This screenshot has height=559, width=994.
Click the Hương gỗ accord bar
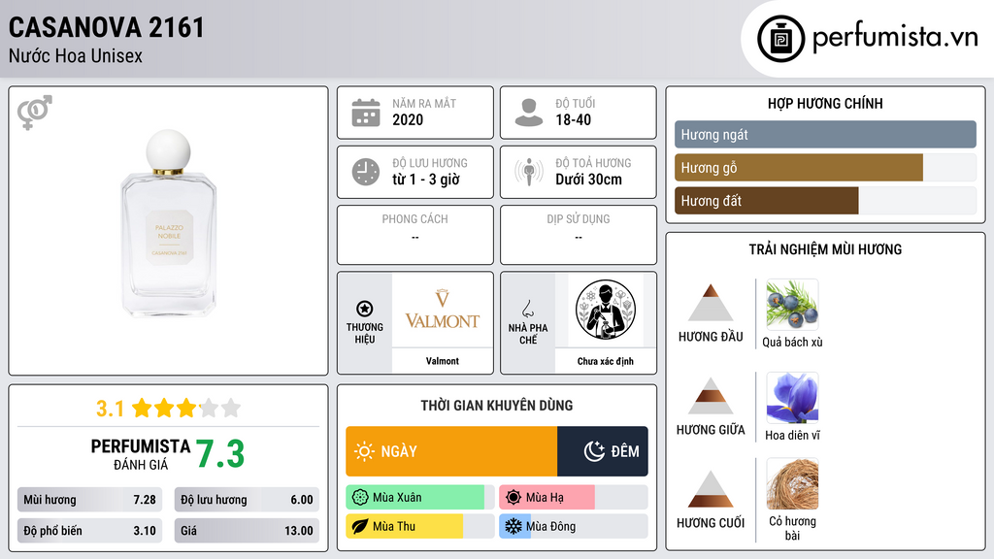pos(825,167)
